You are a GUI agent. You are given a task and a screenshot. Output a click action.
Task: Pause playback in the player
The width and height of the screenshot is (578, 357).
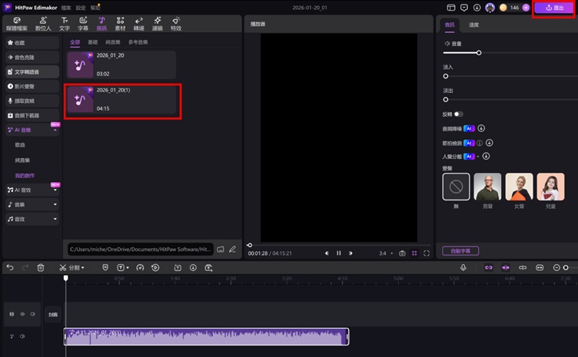click(338, 253)
